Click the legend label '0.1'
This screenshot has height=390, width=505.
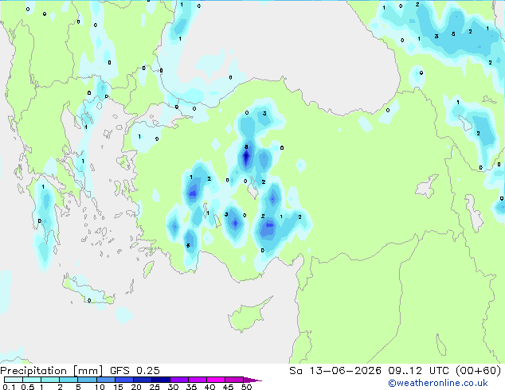(x=9, y=387)
